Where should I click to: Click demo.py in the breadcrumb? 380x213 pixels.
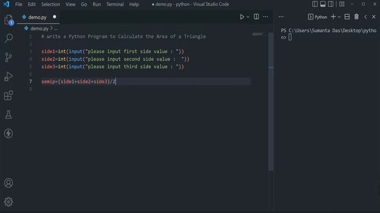[x=40, y=28]
